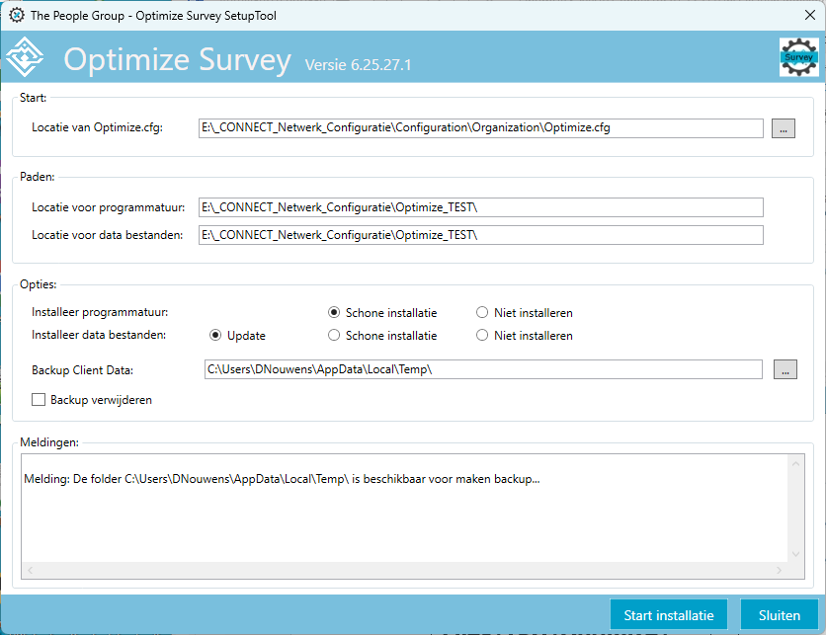The width and height of the screenshot is (826, 635).
Task: Select Update for data bestanden
Action: click(215, 336)
